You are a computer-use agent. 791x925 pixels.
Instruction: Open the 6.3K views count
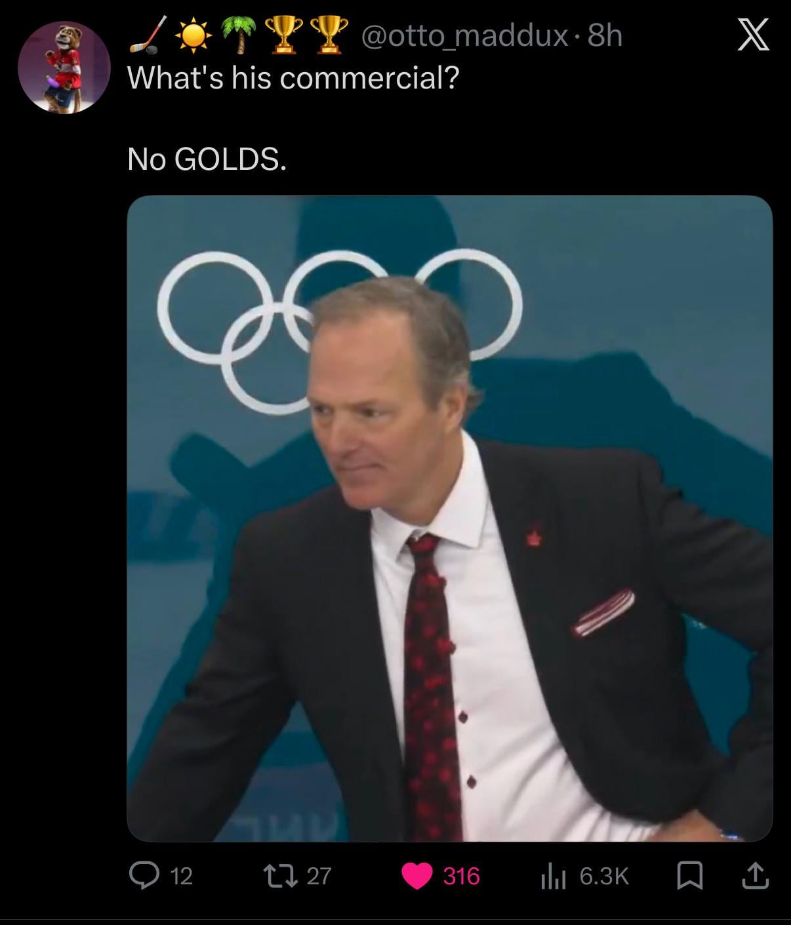click(604, 876)
